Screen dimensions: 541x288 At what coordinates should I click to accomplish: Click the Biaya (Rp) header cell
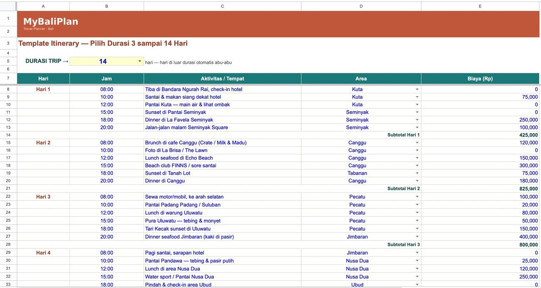(x=480, y=78)
